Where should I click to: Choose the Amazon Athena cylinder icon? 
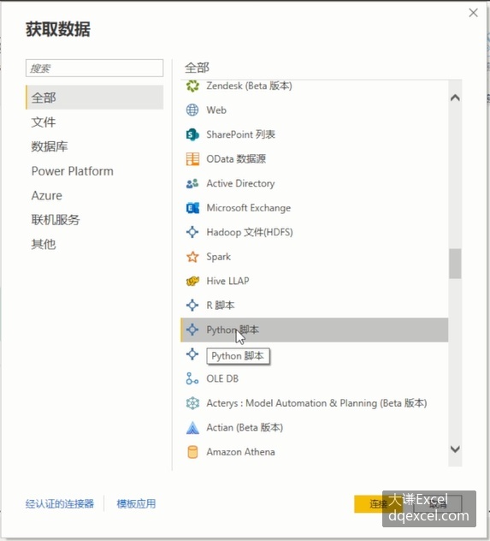click(x=192, y=452)
